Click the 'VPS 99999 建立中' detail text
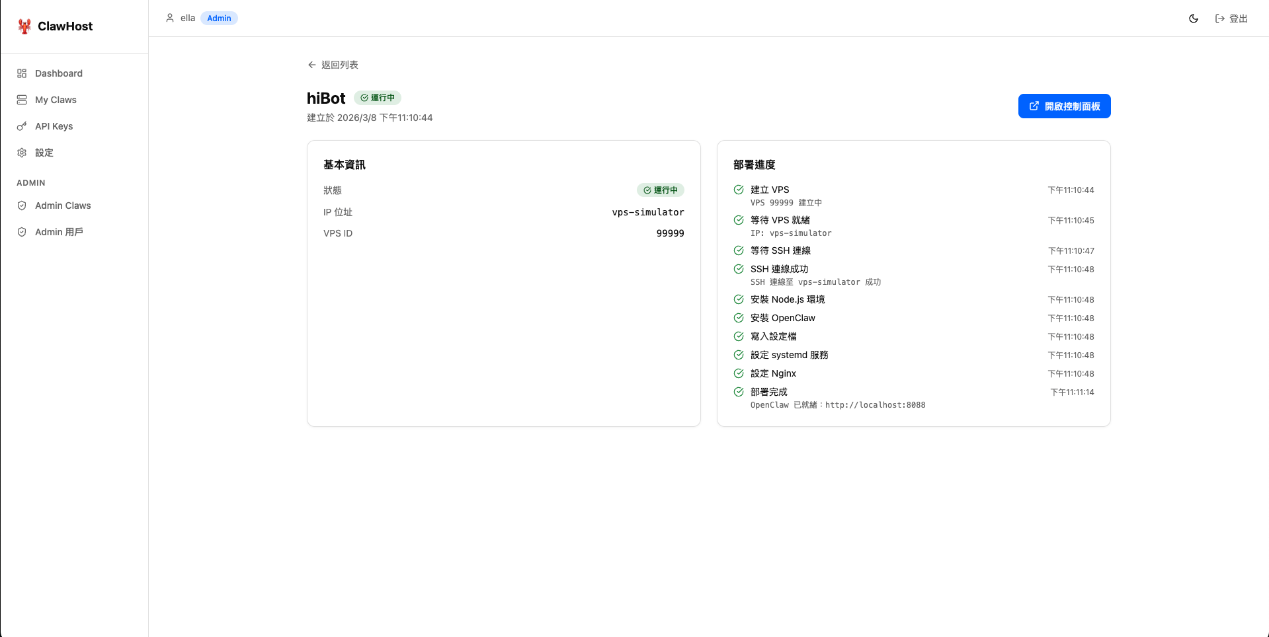 coord(786,203)
